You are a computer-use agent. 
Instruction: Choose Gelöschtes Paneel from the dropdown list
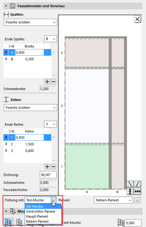(43, 211)
